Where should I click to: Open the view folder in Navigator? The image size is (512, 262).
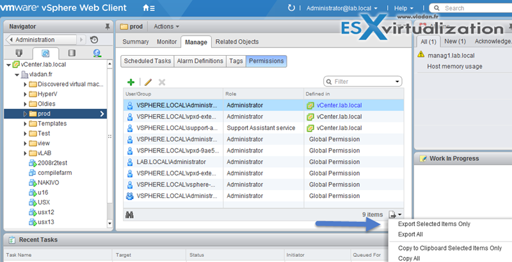pyautogui.click(x=39, y=143)
